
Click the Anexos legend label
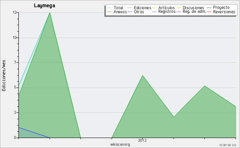point(120,12)
